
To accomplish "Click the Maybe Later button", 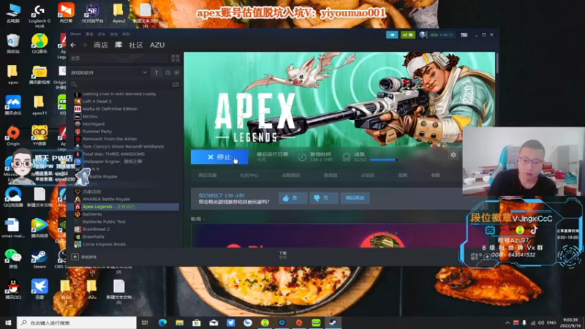I will pyautogui.click(x=355, y=198).
